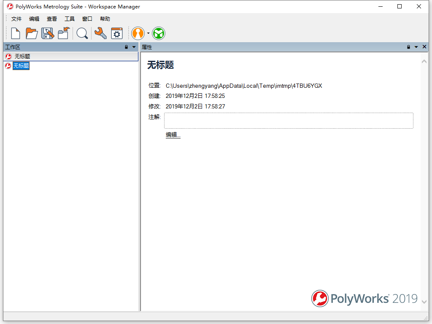Open the options window gear icon

(x=117, y=33)
